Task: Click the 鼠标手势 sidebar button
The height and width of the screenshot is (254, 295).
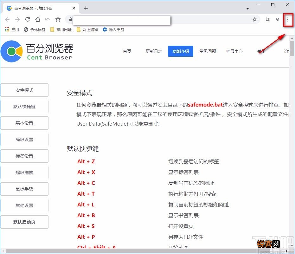Action: click(24, 189)
